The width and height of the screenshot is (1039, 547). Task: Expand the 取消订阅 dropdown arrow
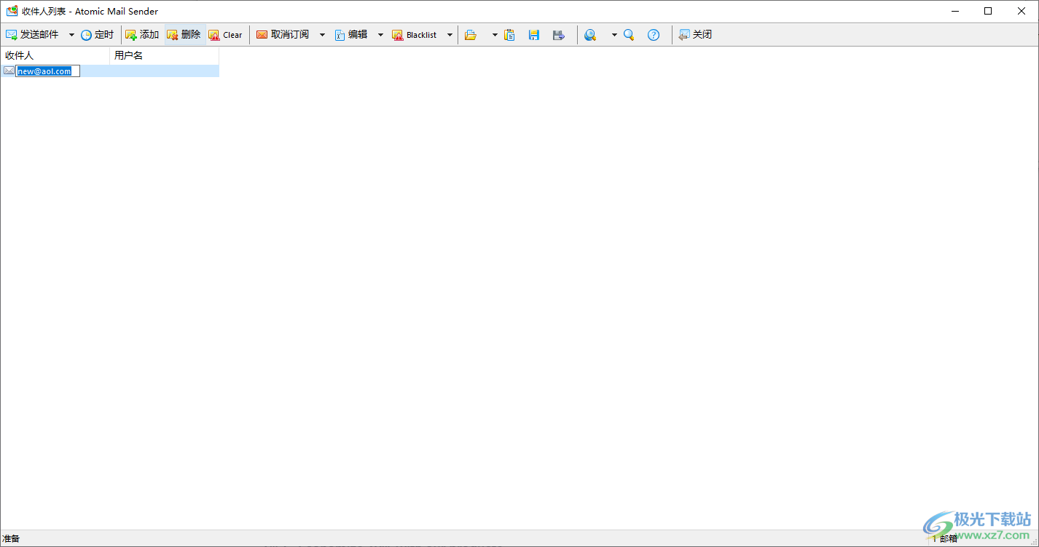(x=322, y=35)
